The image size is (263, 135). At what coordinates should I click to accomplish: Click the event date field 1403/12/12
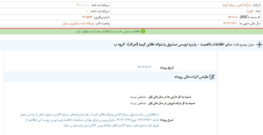click(144, 67)
